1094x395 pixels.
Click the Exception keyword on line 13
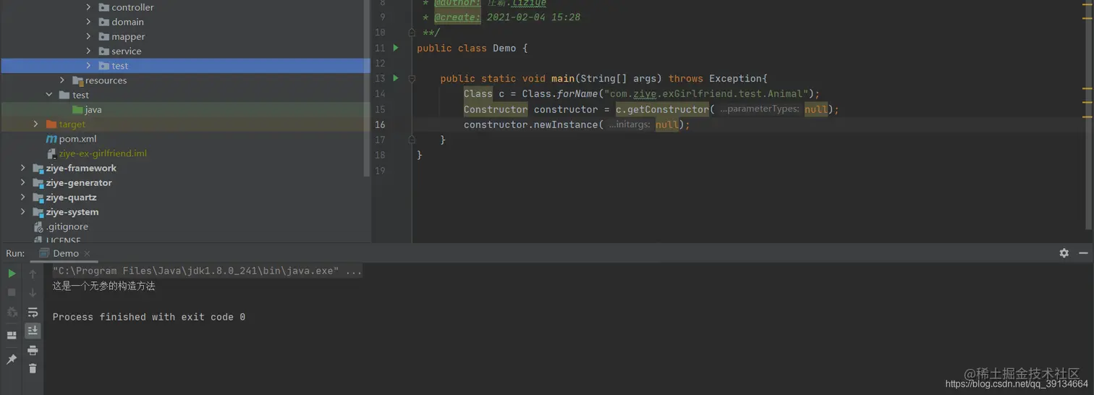click(735, 79)
